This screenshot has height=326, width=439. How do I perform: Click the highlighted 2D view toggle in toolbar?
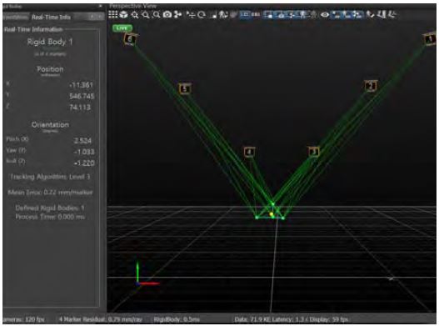point(245,14)
